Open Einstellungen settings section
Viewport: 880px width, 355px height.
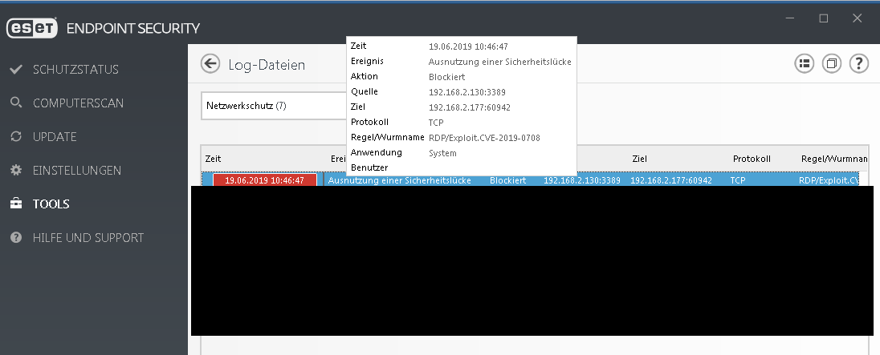(77, 170)
